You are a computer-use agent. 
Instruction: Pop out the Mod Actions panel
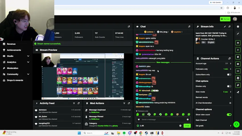pyautogui.click(x=129, y=103)
